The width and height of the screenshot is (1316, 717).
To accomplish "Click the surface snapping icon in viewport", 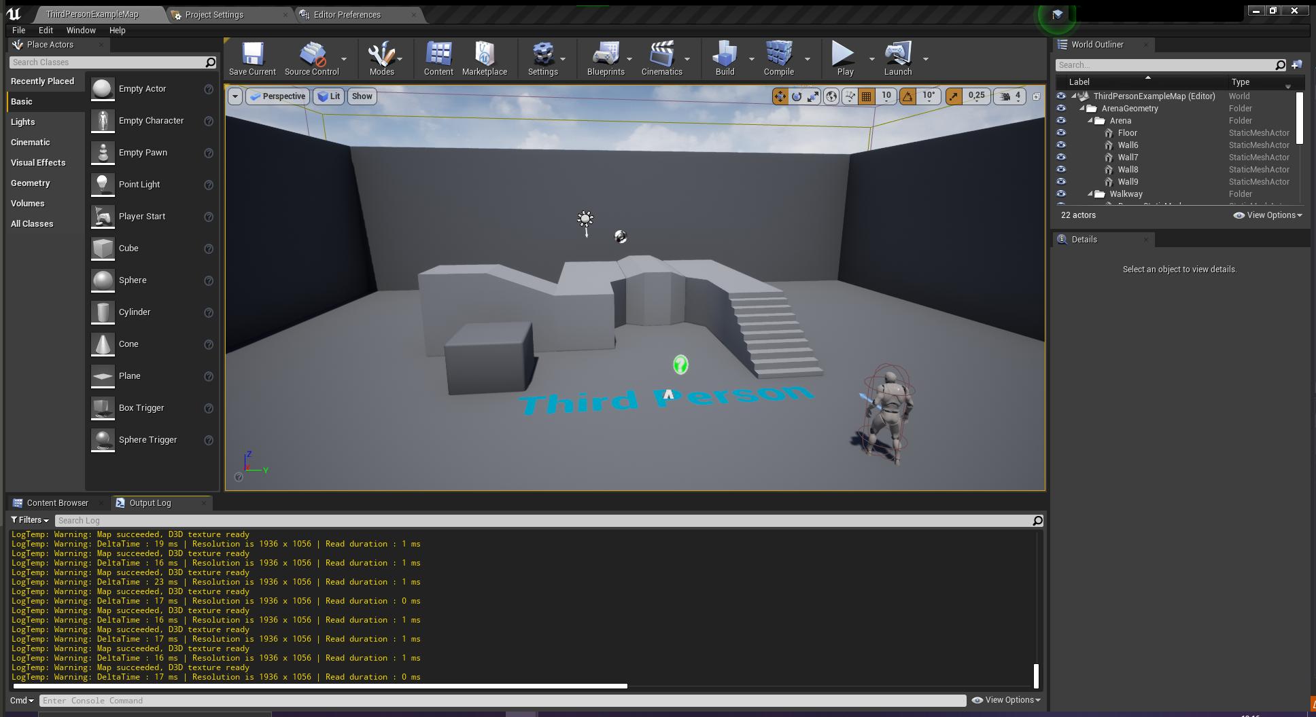I will coord(850,96).
